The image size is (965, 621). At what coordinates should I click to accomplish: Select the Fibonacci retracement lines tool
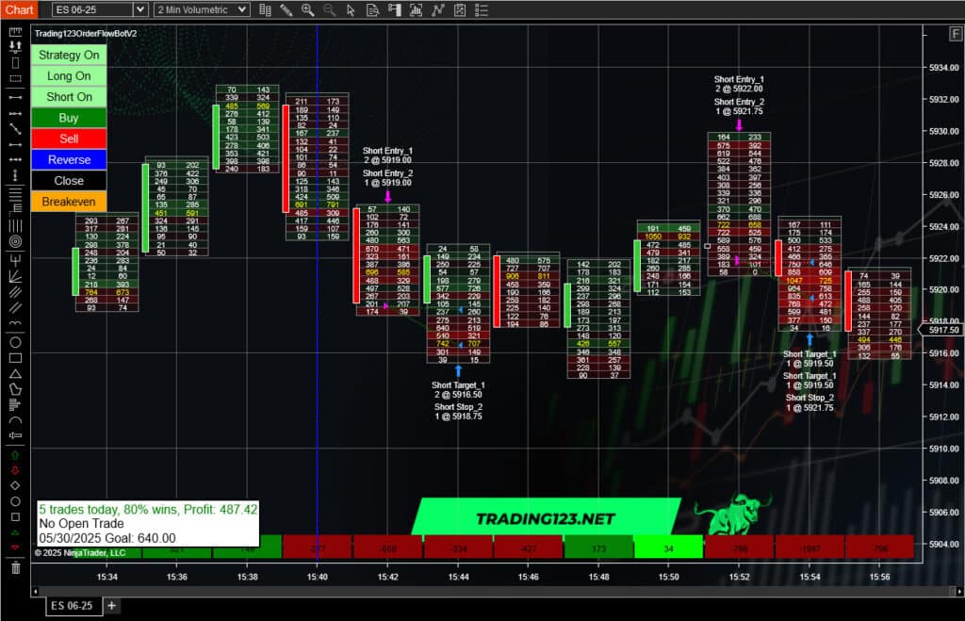click(15, 194)
